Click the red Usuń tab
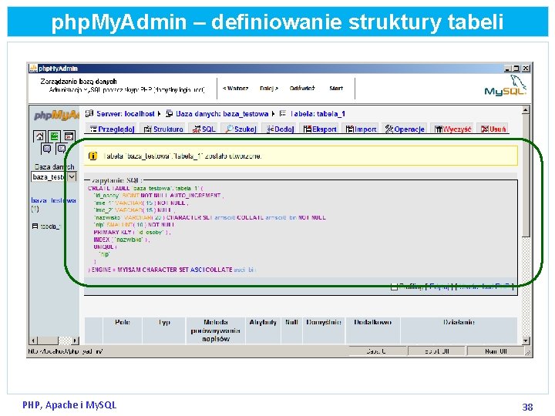The image size is (555, 416). coord(493,129)
